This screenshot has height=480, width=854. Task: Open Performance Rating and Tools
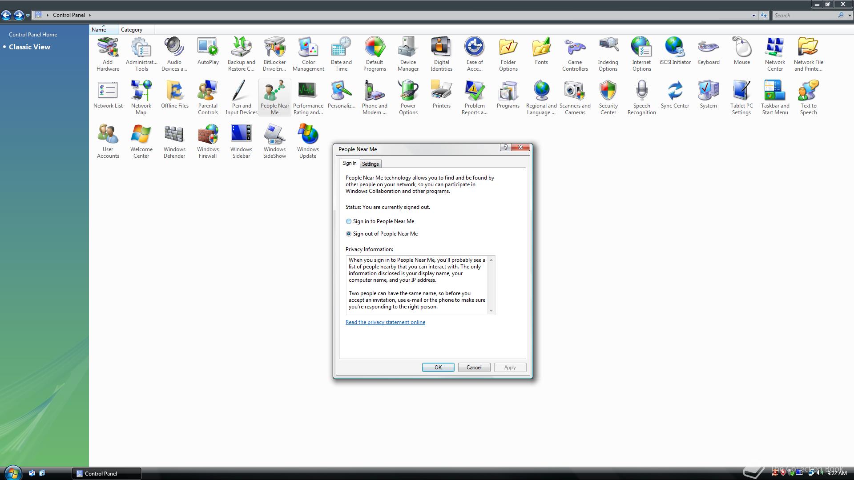tap(308, 97)
